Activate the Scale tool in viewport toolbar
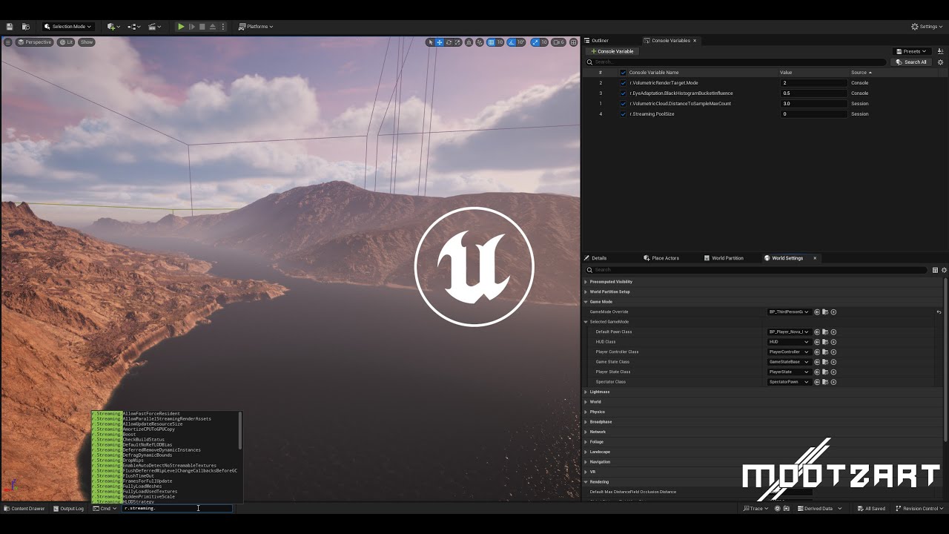 [x=457, y=42]
